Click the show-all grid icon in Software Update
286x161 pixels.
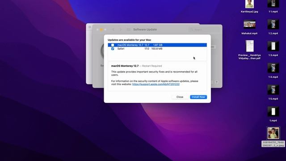tap(129, 30)
